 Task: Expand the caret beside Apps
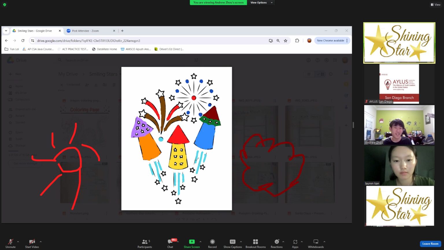click(301, 242)
